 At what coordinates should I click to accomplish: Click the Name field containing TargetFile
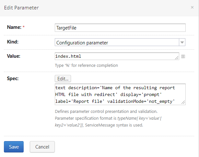[x=120, y=28]
